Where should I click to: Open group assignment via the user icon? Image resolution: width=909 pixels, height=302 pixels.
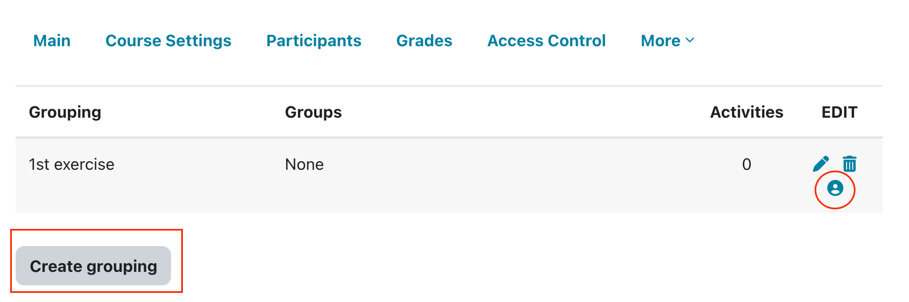(x=835, y=188)
